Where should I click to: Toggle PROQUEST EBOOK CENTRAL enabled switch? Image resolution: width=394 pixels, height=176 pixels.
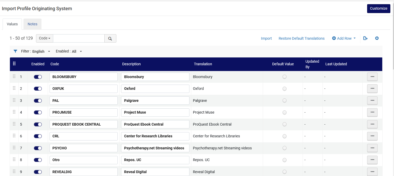pos(38,124)
